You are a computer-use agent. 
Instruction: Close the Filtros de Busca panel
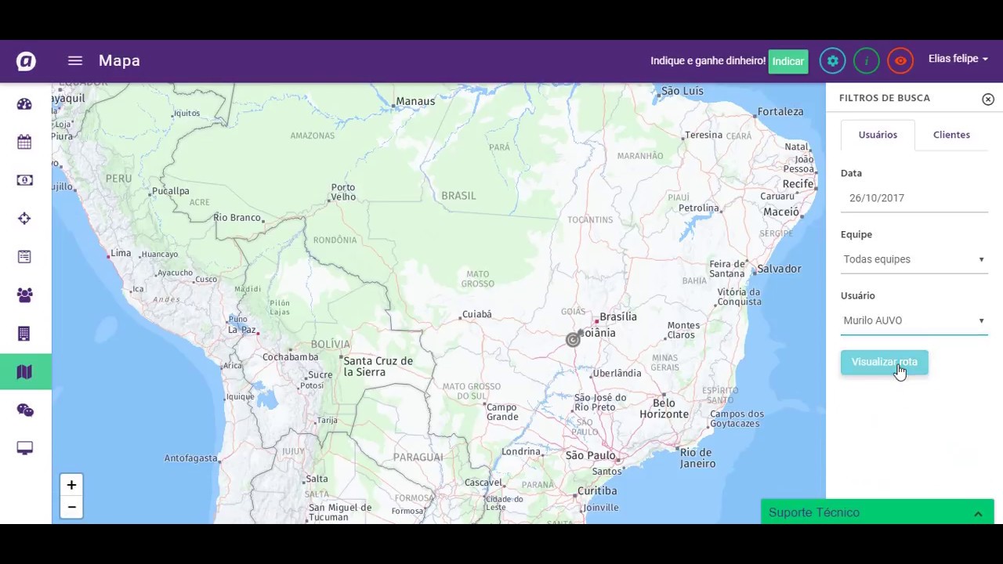[988, 99]
